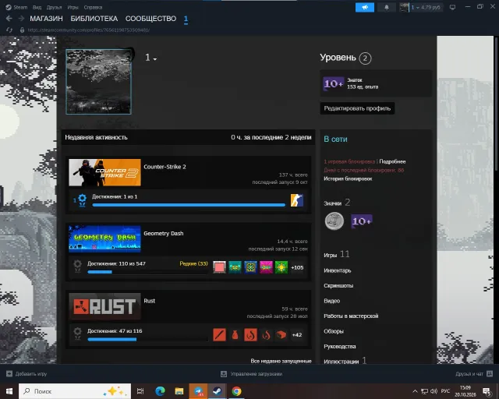Click the pink square Geometry Dash achievement icon
The image size is (499, 399).
pyautogui.click(x=219, y=267)
